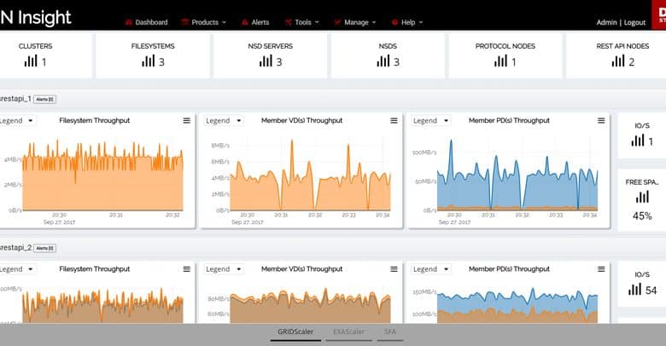This screenshot has width=666, height=346.
Task: Select the REST API NODES card label
Action: [x=622, y=46]
